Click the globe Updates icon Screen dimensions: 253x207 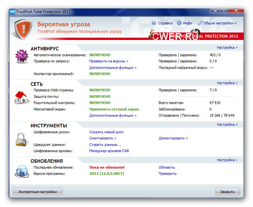pos(21,170)
